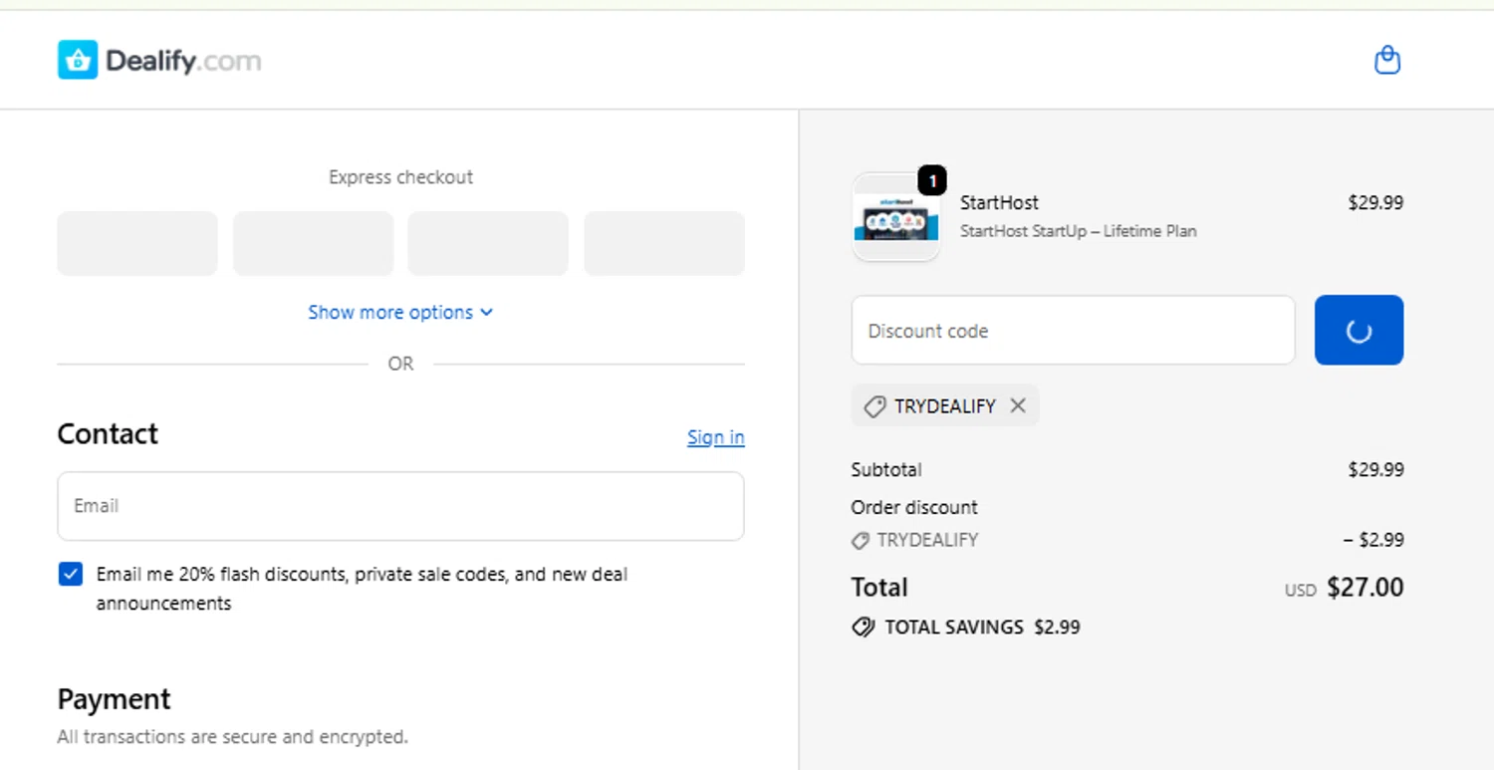Viewport: 1494px width, 770px height.
Task: Click the second express checkout button
Action: click(x=313, y=243)
